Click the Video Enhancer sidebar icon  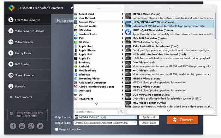pos(11,42)
